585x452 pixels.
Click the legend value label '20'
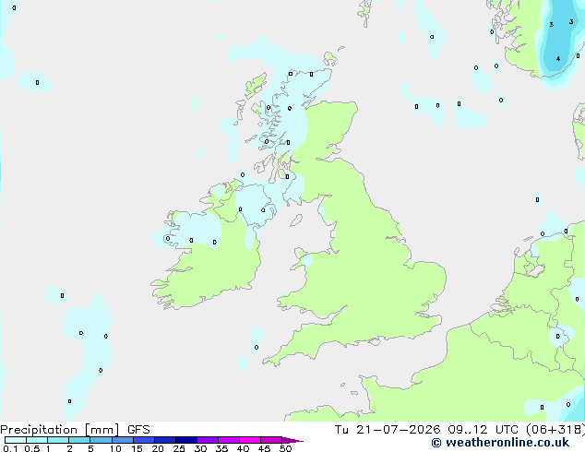pos(158,448)
